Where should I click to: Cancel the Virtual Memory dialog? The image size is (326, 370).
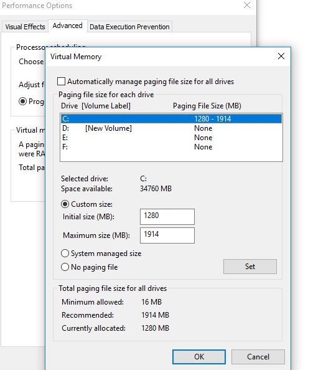coord(258,356)
